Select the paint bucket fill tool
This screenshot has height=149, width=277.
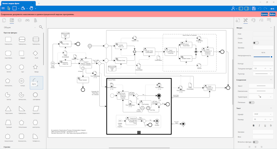(23, 8)
